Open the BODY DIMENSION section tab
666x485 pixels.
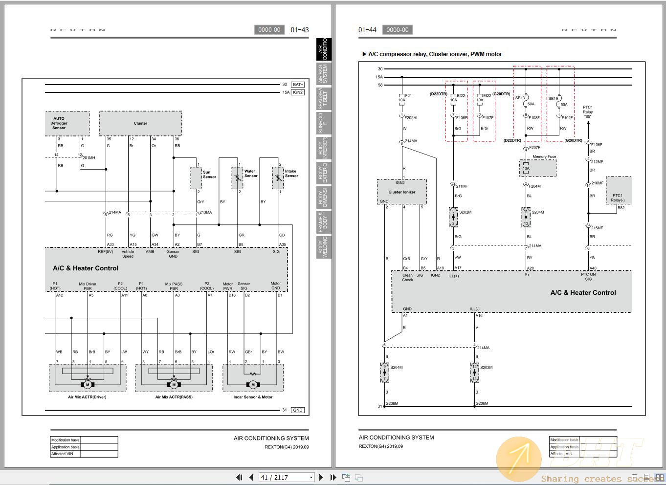pyautogui.click(x=324, y=198)
